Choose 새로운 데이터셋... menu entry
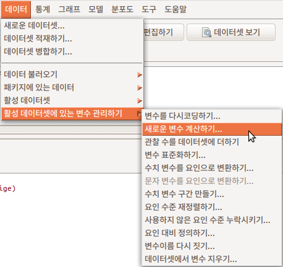 tap(72, 25)
